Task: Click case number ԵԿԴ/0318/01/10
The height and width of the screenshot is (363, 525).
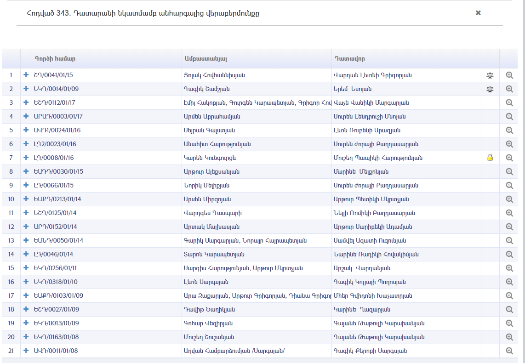Action: 56,282
